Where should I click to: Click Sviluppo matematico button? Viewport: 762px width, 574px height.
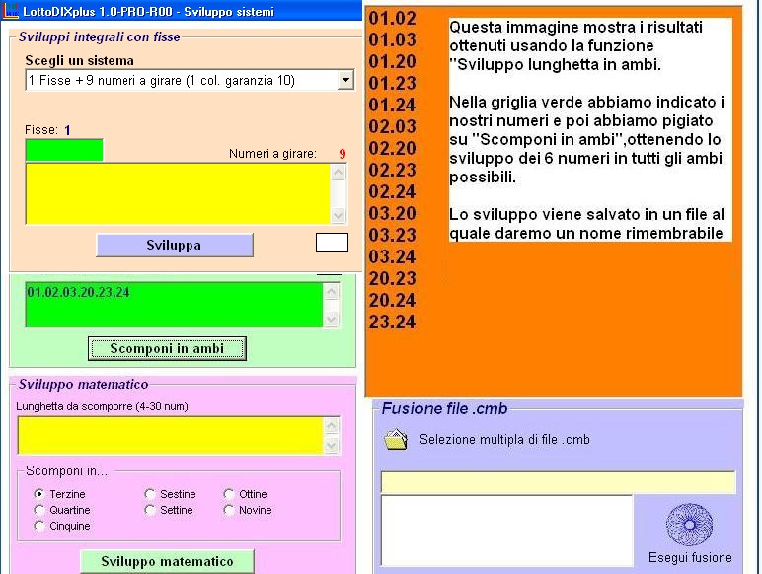pyautogui.click(x=167, y=561)
